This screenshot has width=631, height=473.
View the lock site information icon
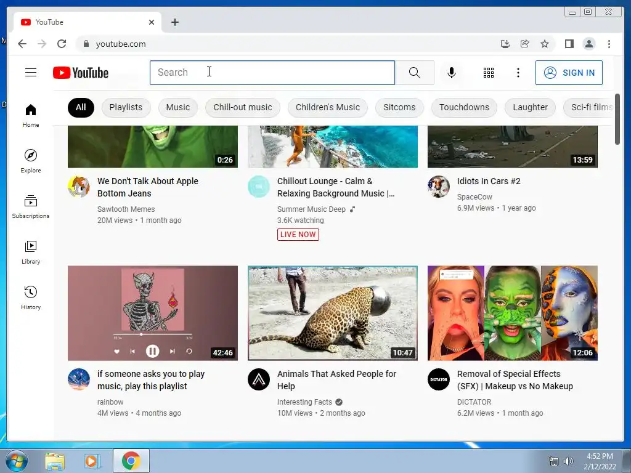tap(86, 44)
